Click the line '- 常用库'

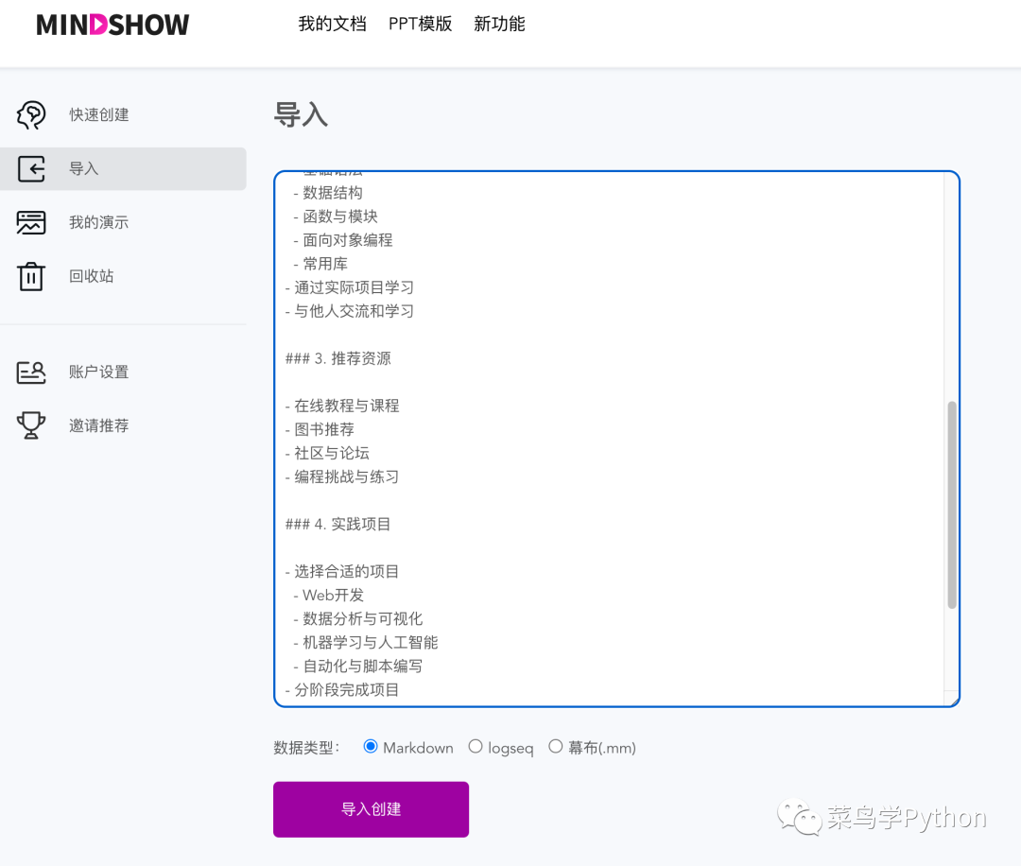(x=320, y=264)
